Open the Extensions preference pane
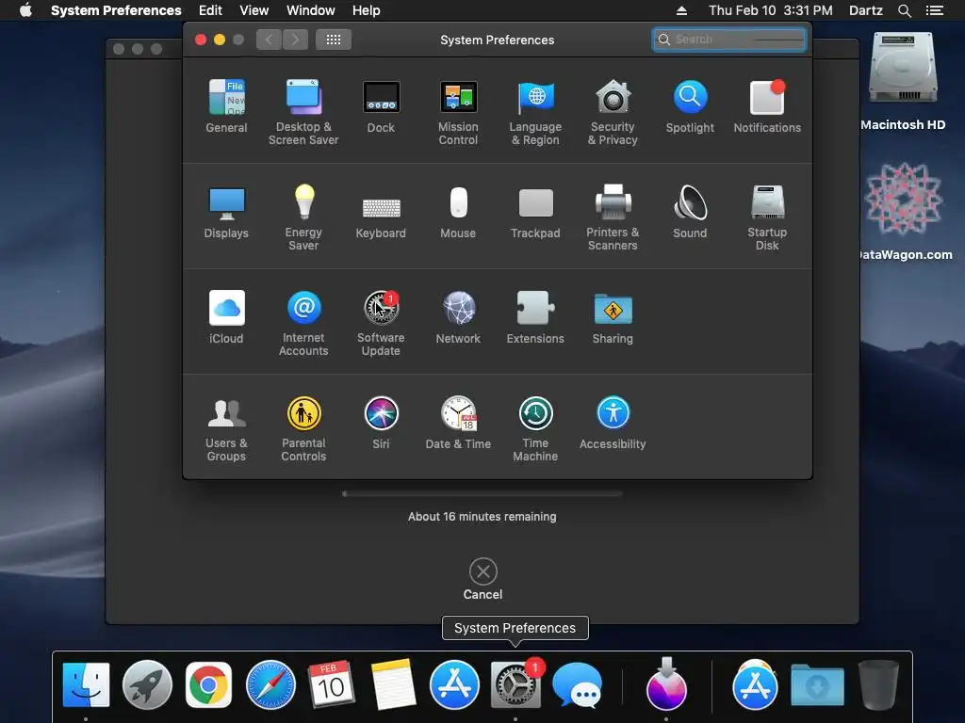 535,317
